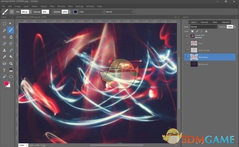
Task: Open the Layer menu
Action: [26, 6]
